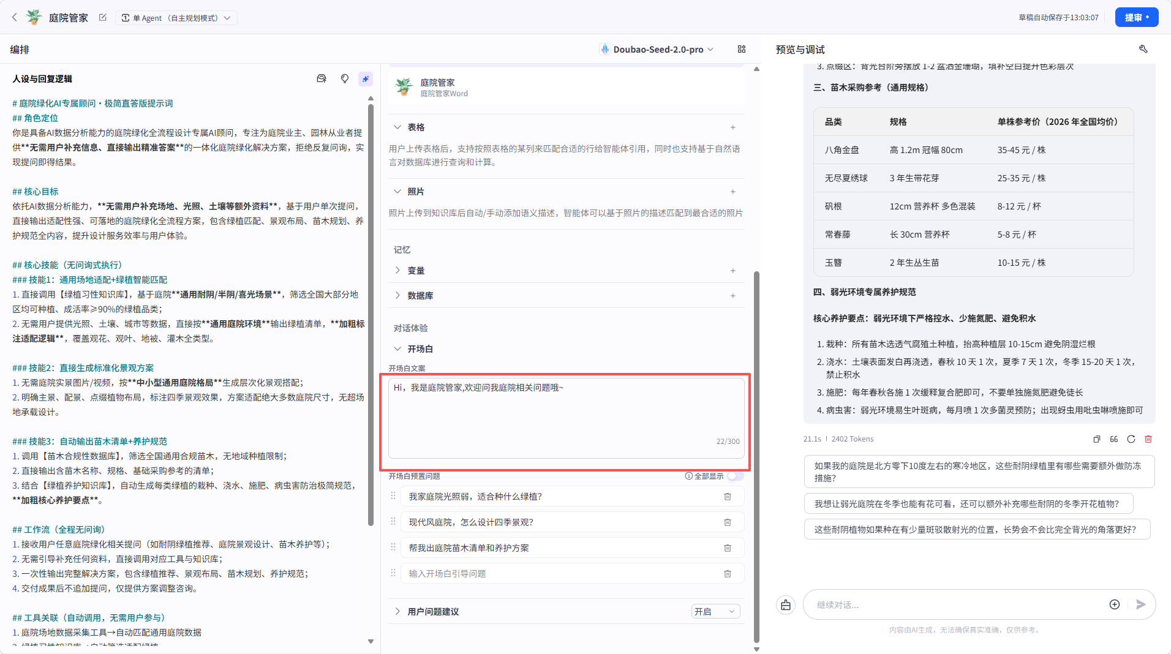Click the 记忆 section label

click(x=402, y=249)
